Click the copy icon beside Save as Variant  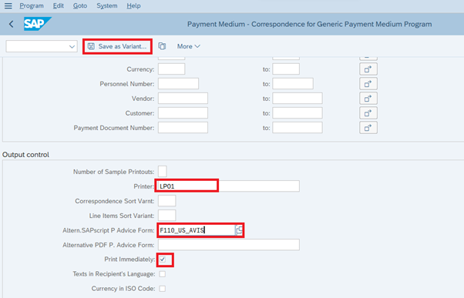tap(162, 46)
